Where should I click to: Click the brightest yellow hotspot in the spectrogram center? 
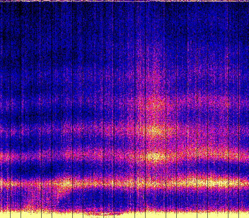tap(155, 157)
